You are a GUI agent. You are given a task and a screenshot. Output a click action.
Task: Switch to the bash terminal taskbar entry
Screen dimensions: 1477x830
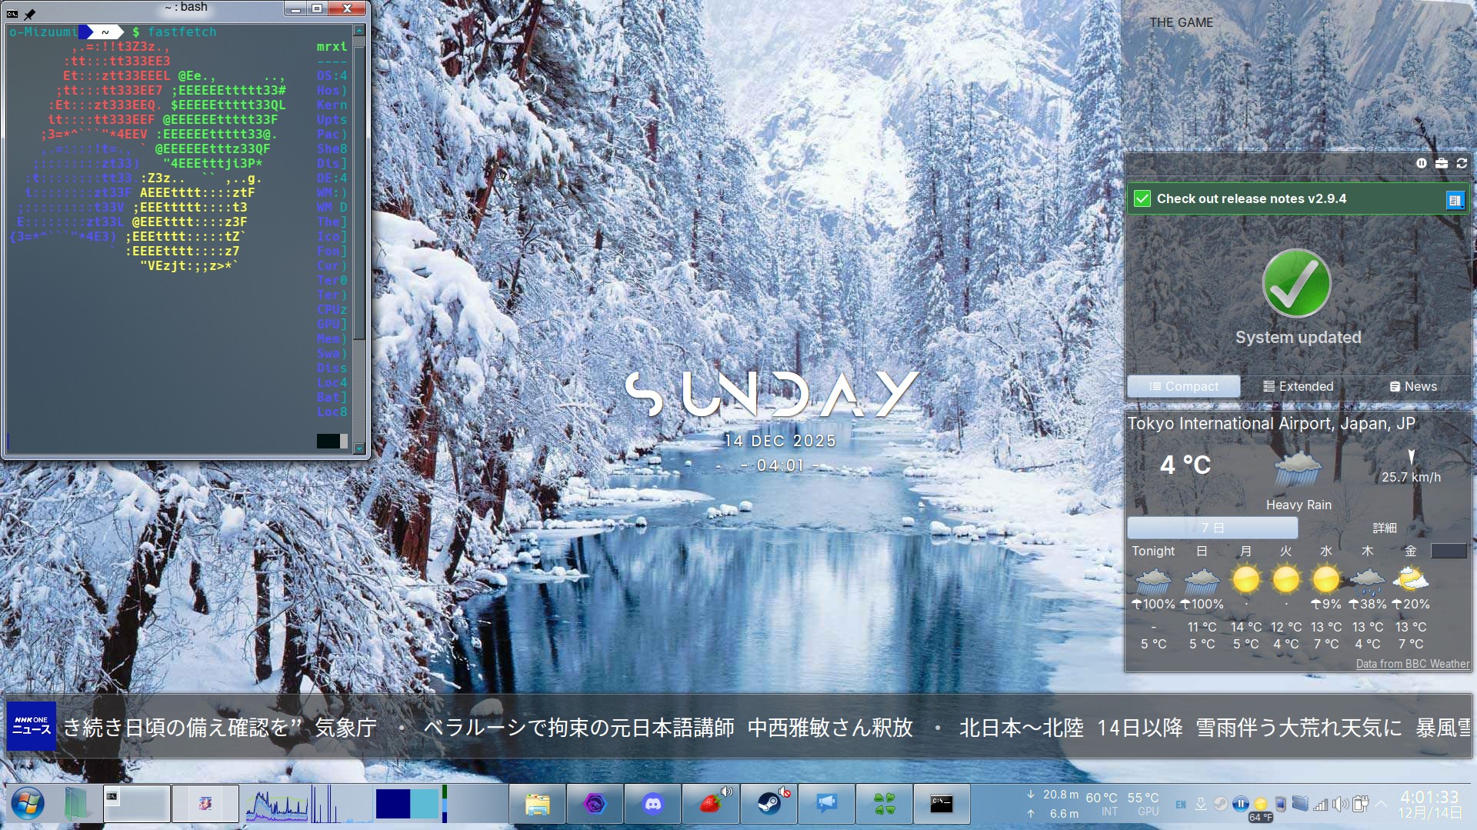click(x=137, y=804)
